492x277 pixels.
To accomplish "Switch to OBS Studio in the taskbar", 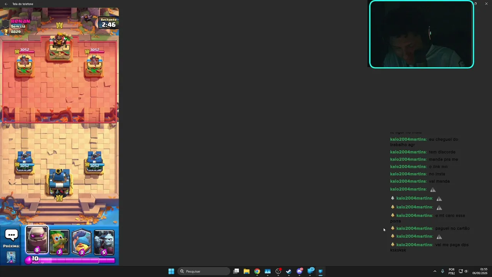I will tap(278, 271).
